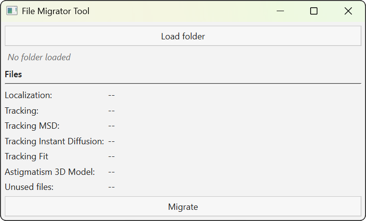The image size is (366, 221).
Task: Click the Tracking Fit label
Action: tap(27, 156)
